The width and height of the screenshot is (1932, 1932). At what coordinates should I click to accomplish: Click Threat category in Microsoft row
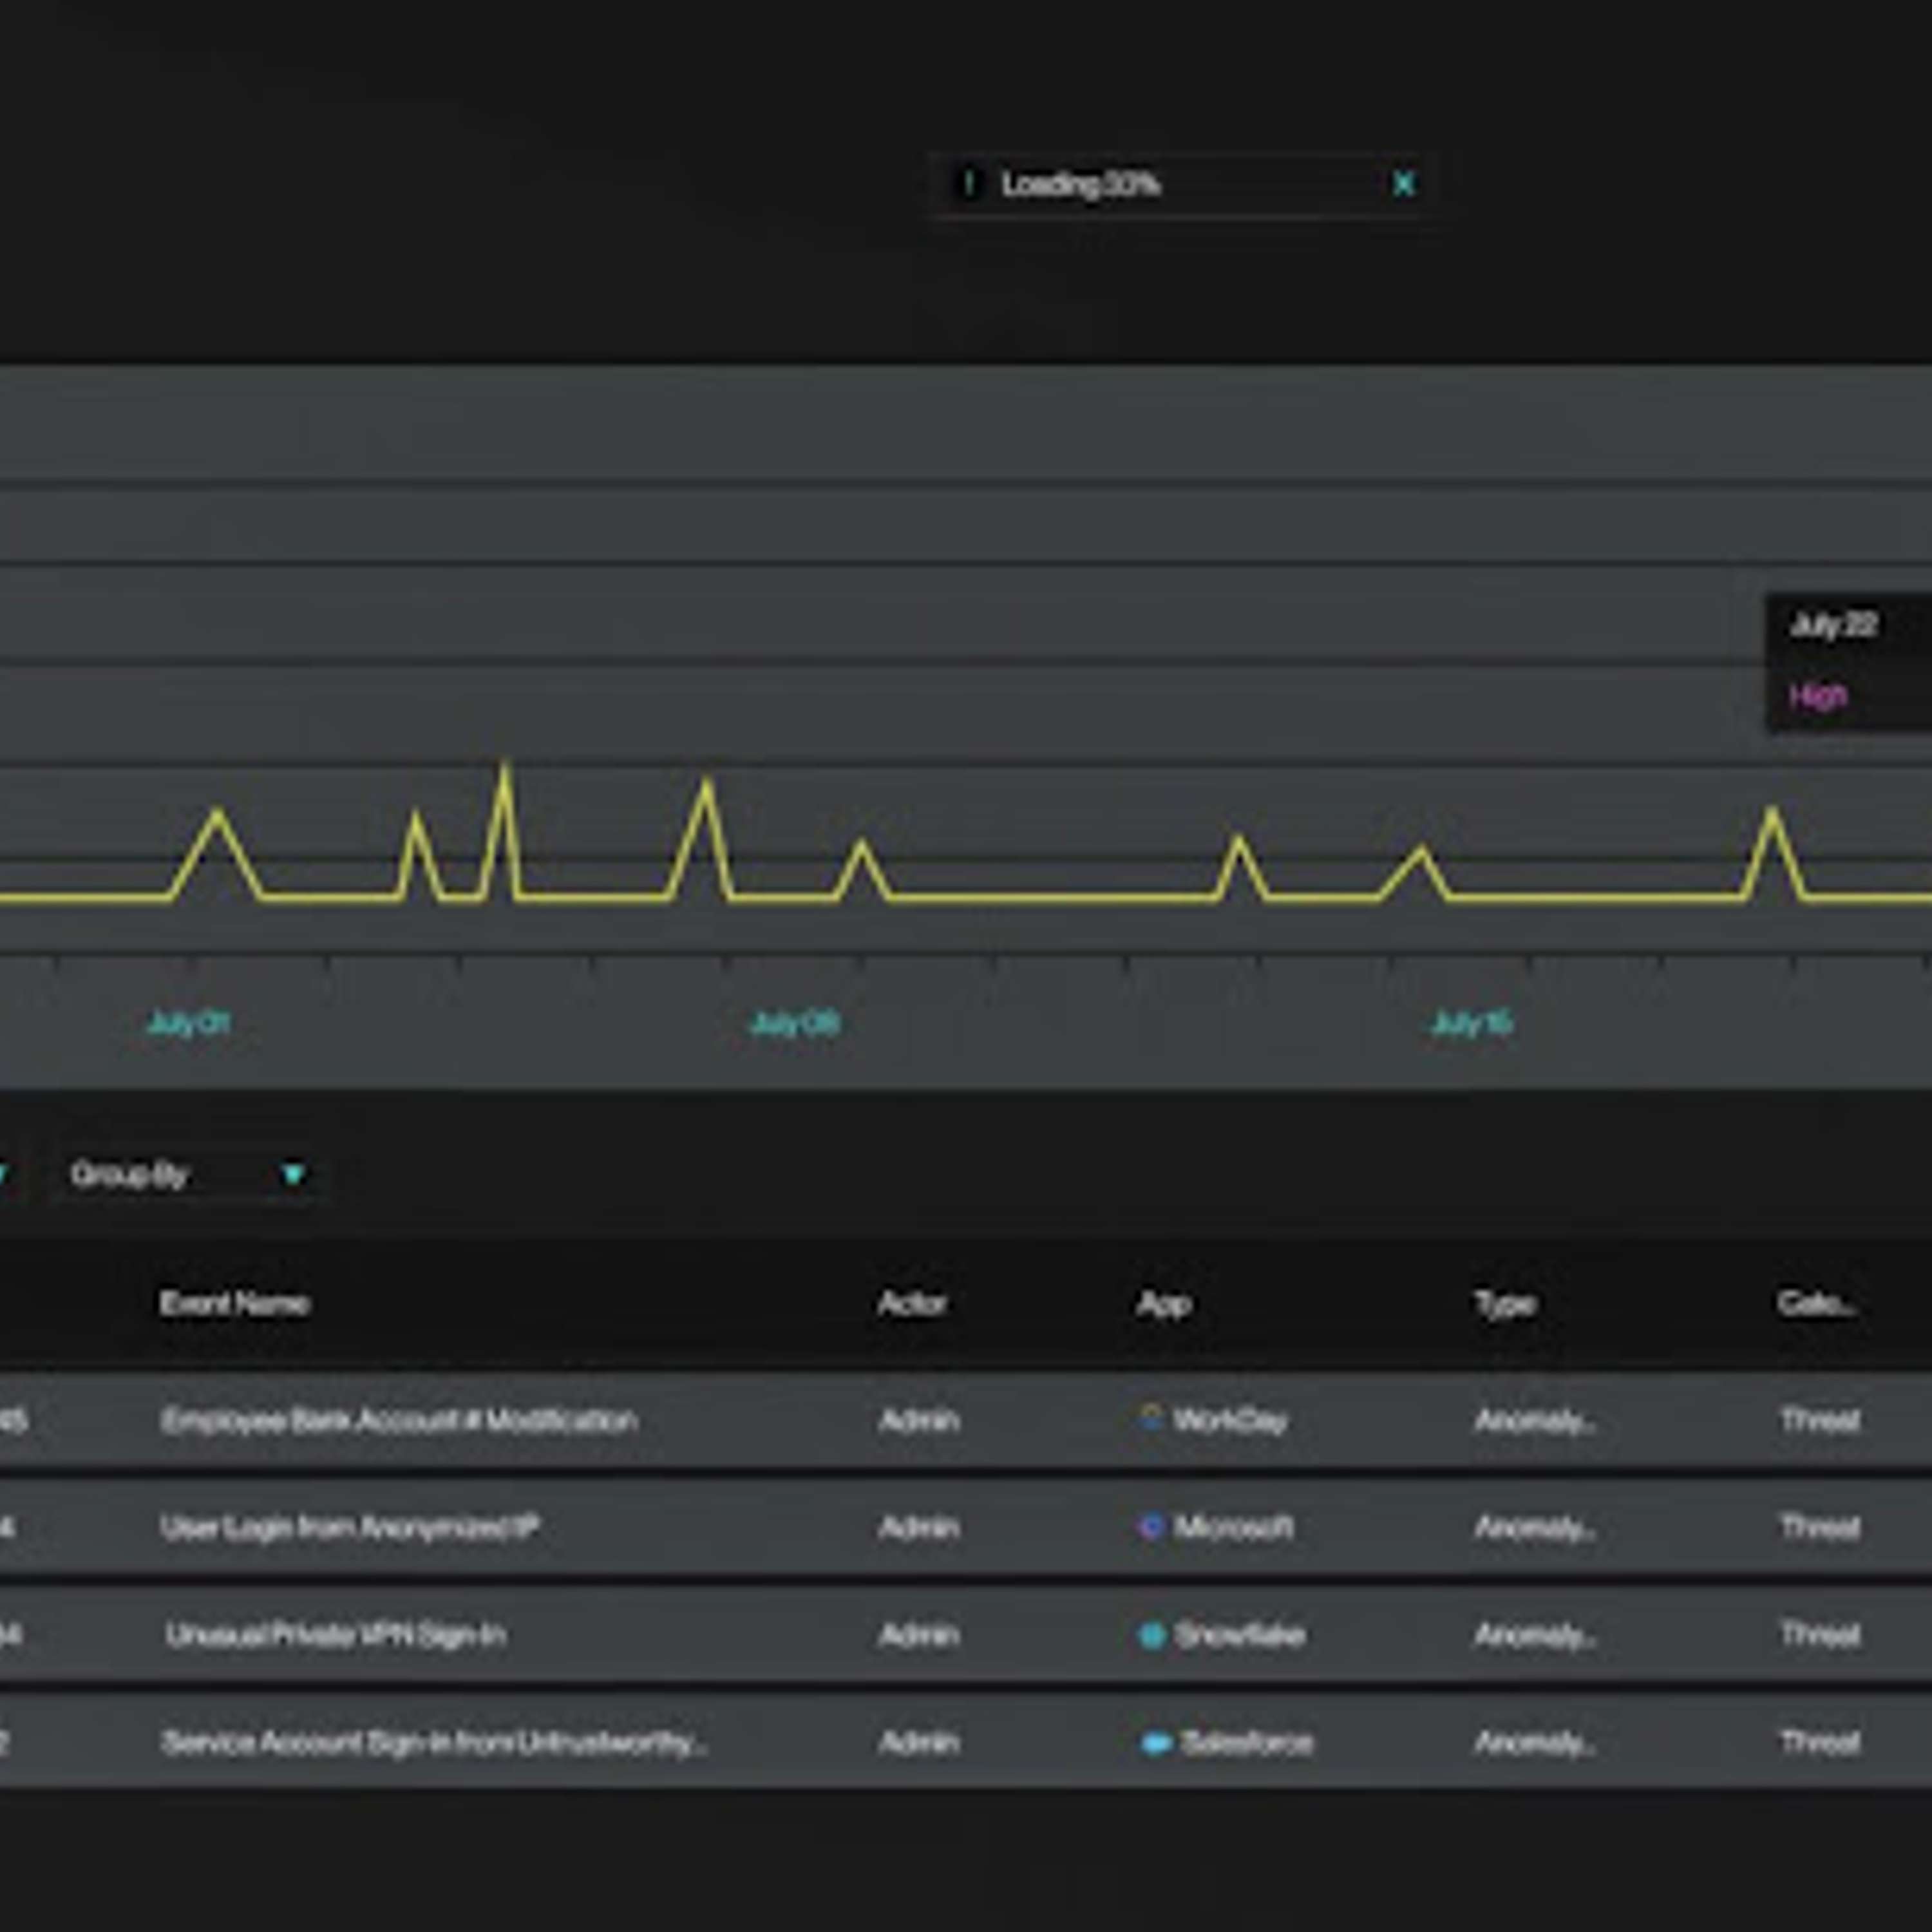click(x=1820, y=1527)
